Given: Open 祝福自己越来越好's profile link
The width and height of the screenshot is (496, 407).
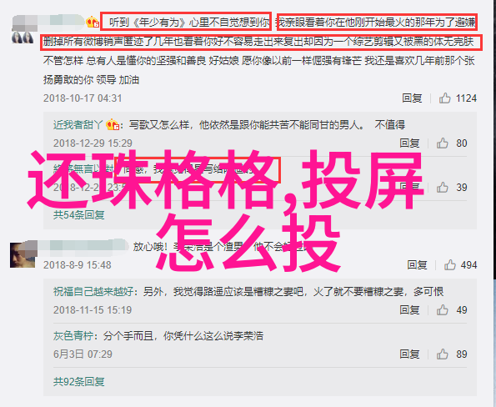Looking at the screenshot, I should point(93,291).
